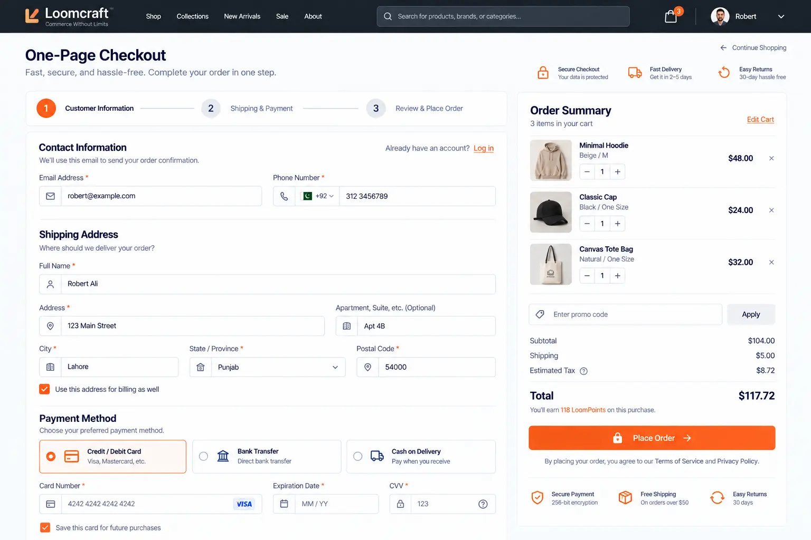Toggle Use this address for billing checkbox

[44, 389]
